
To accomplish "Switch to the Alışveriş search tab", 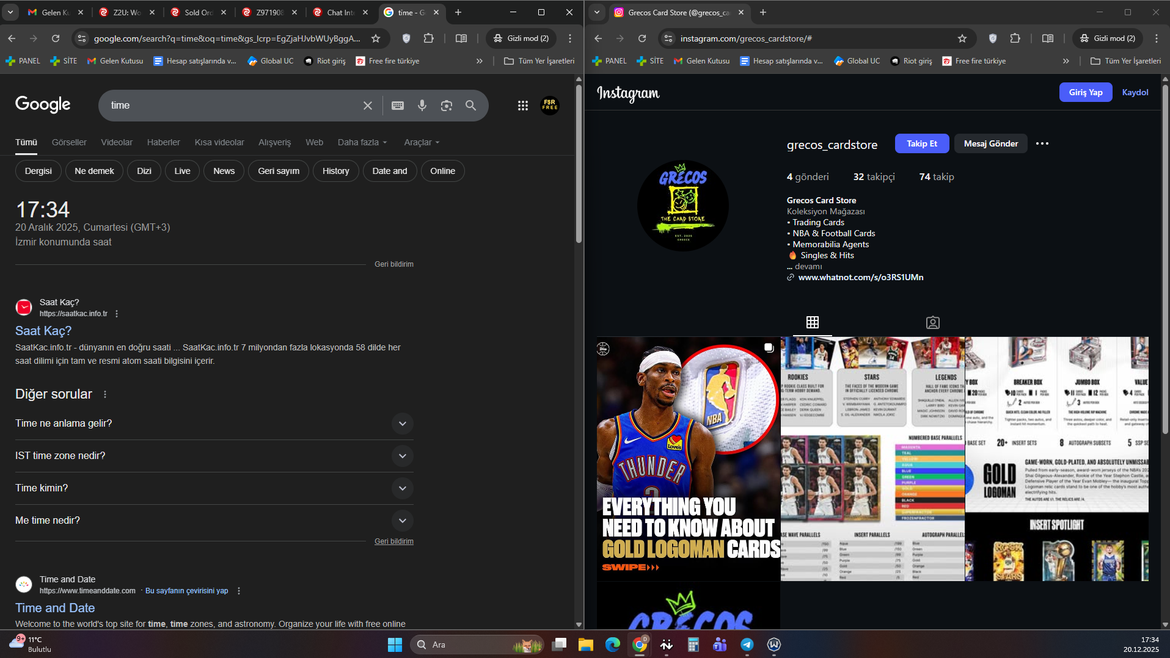I will (275, 142).
